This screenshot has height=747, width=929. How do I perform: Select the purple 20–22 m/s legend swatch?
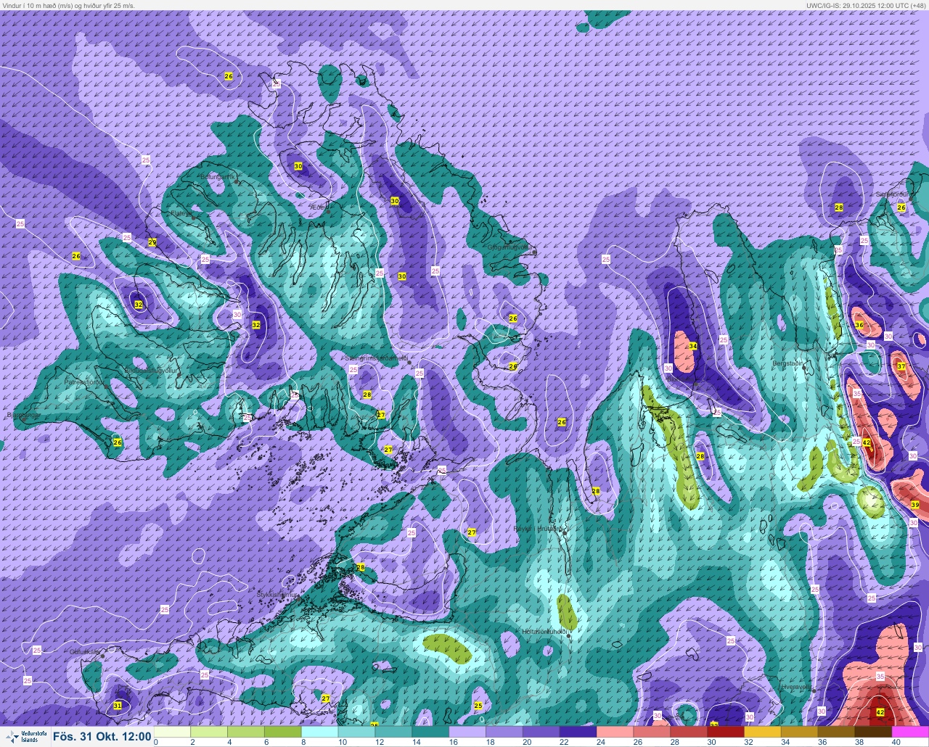coord(541,732)
